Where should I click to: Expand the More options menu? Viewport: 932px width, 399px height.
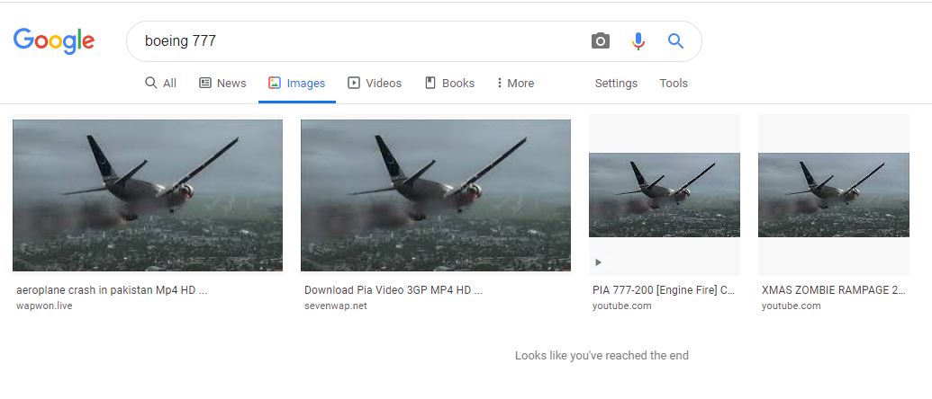(515, 83)
